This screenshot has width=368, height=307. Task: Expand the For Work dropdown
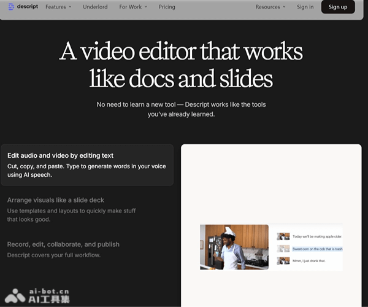coord(133,7)
